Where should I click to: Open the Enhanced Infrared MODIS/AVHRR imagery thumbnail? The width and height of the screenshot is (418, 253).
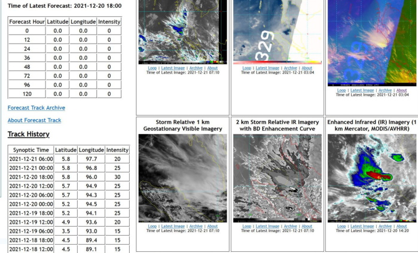coord(371,178)
